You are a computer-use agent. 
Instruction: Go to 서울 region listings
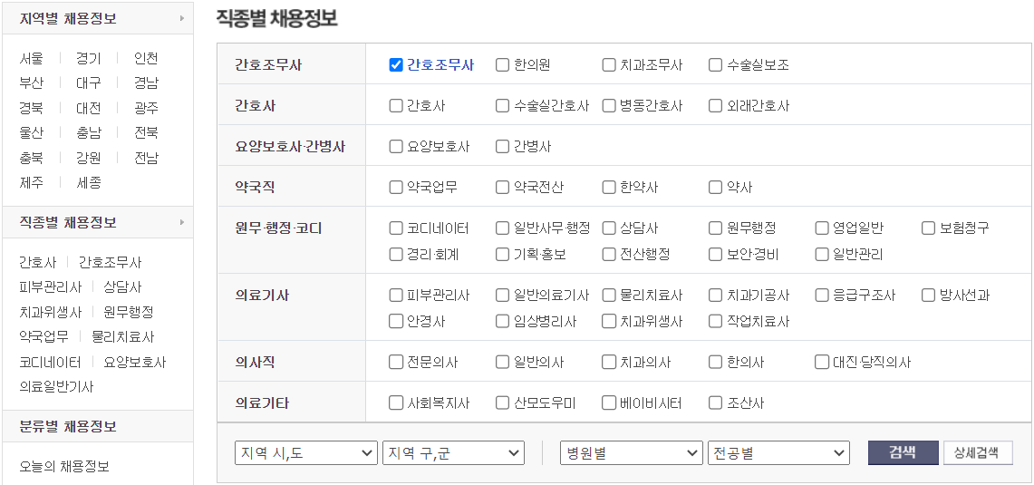[x=32, y=58]
